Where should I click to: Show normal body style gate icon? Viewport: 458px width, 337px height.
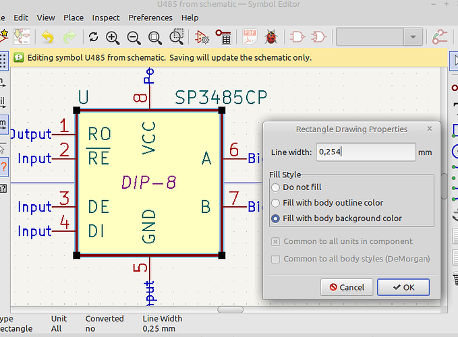point(297,37)
